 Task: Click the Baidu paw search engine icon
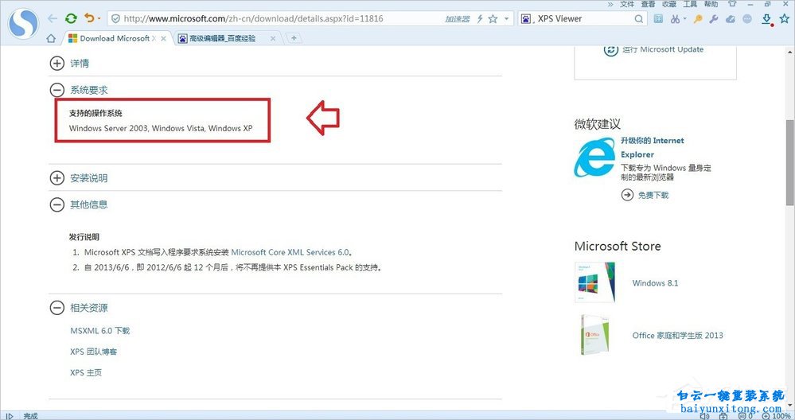click(x=526, y=19)
